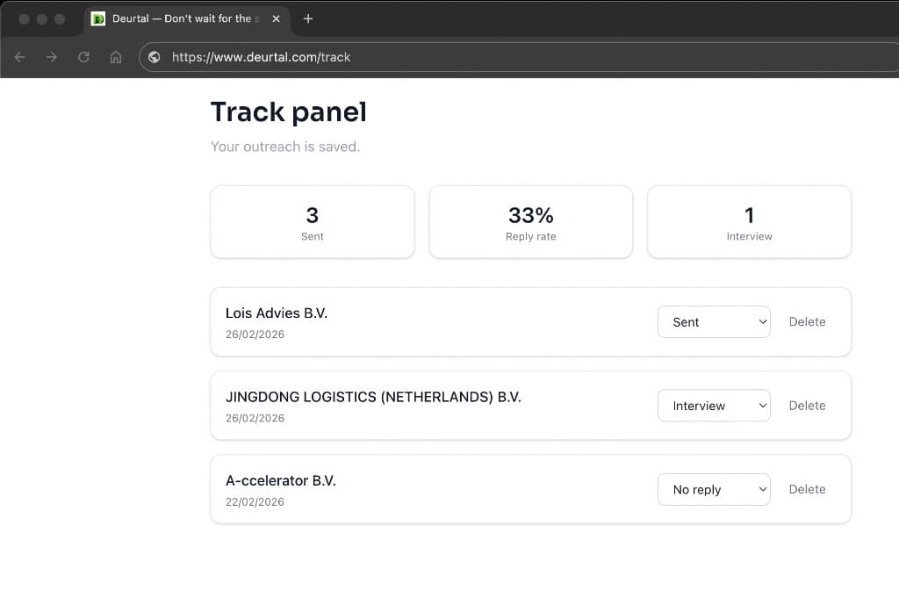899x612 pixels.
Task: Reload the Track panel page
Action: [x=83, y=56]
